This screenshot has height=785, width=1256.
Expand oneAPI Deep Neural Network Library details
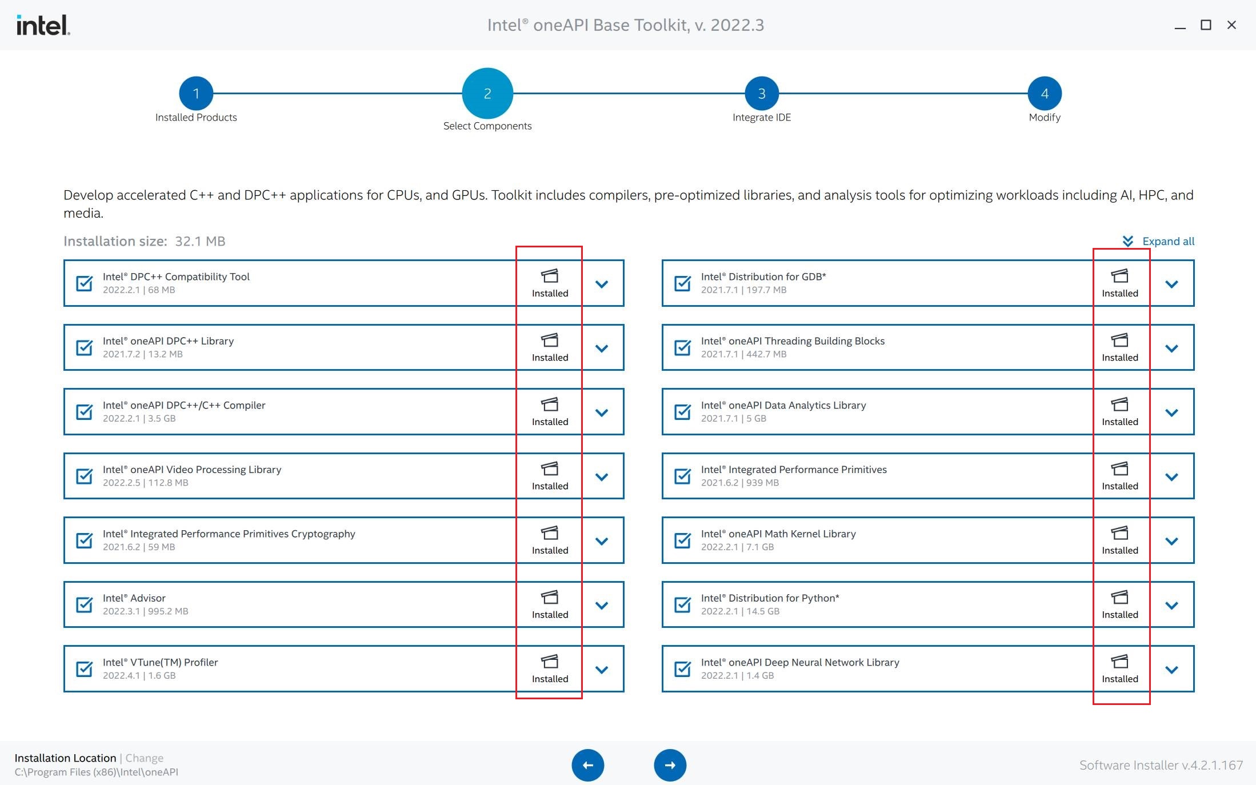click(1171, 669)
